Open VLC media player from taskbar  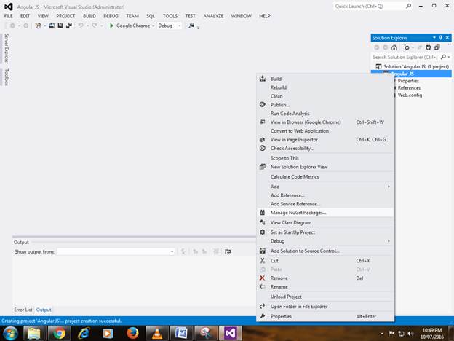coord(157,334)
